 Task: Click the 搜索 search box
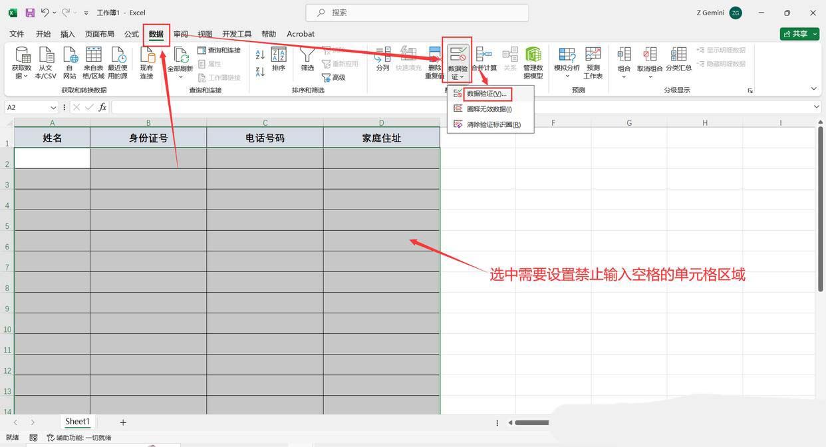click(417, 13)
